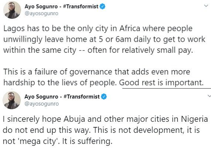Visit the @ayosogunro handle on the second tweet
Viewport: 211px width, 148px height.
point(42,104)
